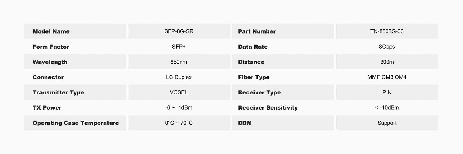Click the 300m distance value
Screen dimensions: 463x154
point(387,62)
